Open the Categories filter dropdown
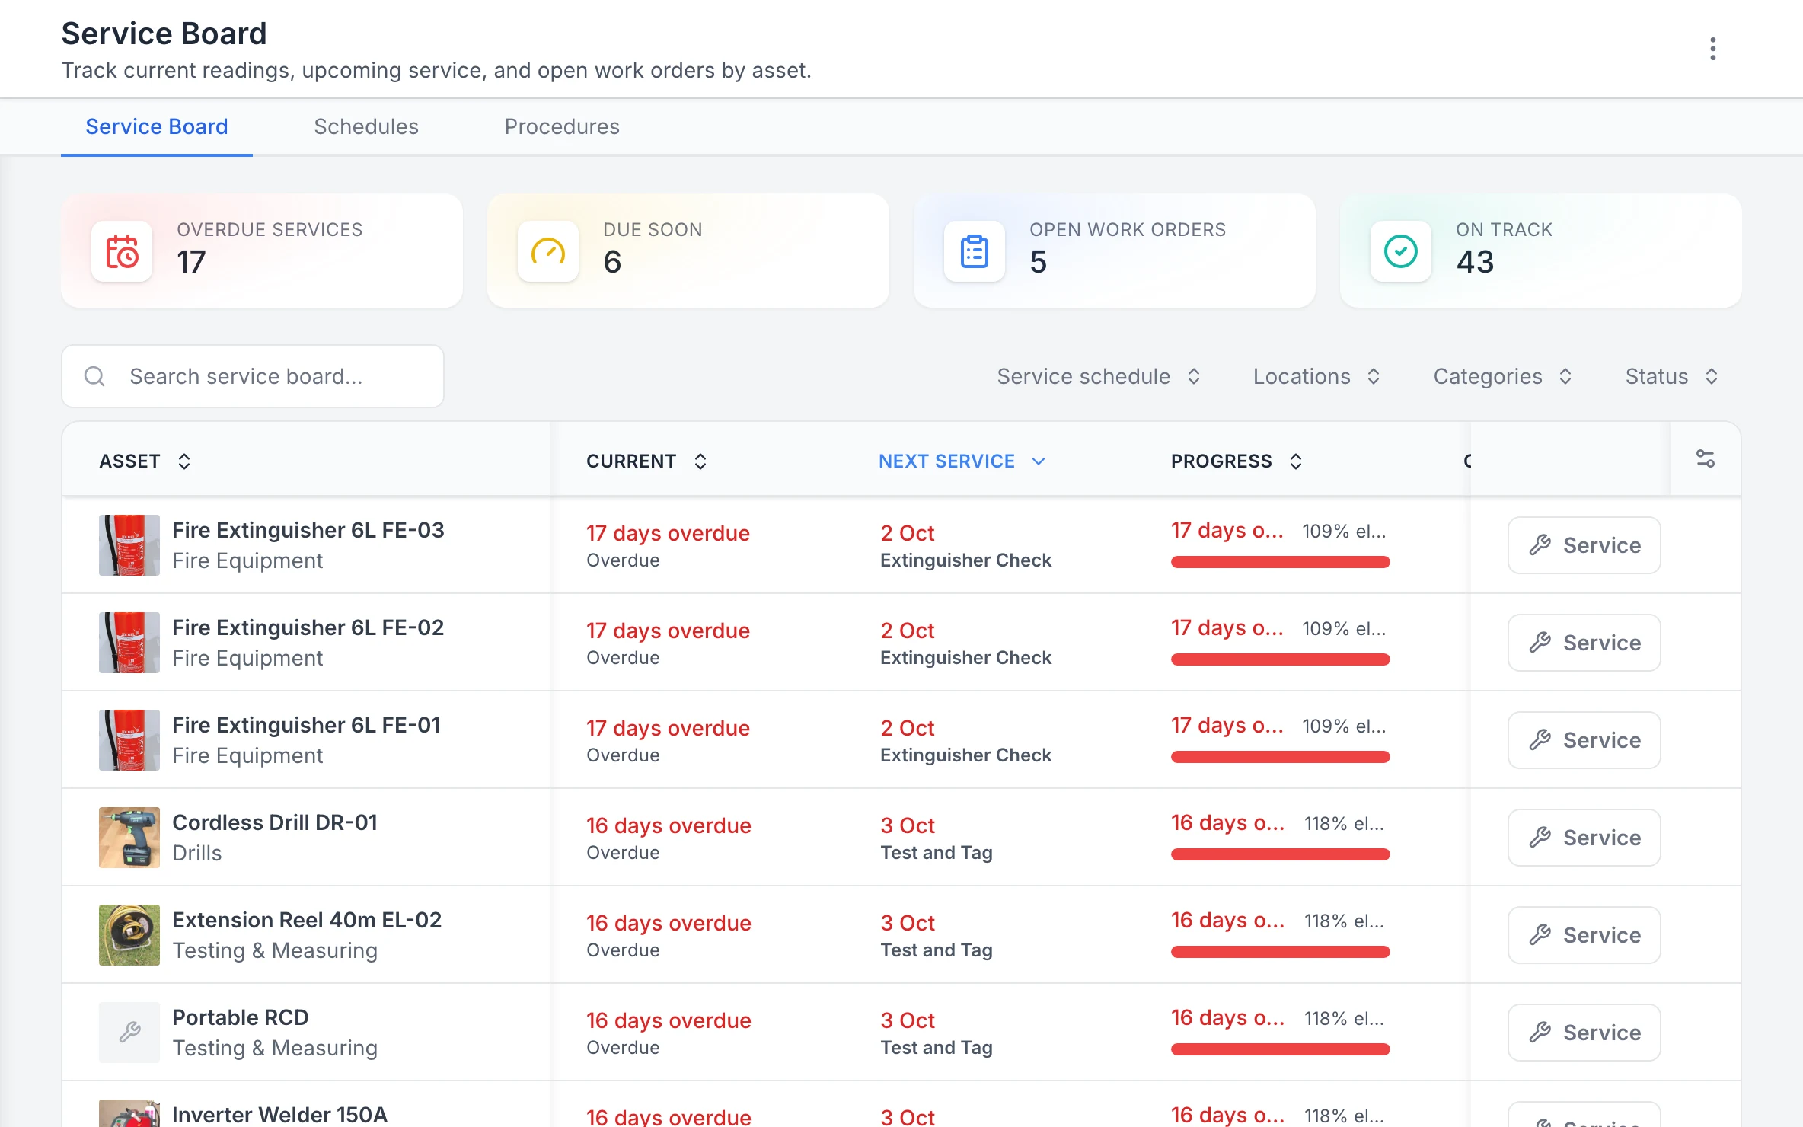The image size is (1803, 1127). pyautogui.click(x=1502, y=376)
